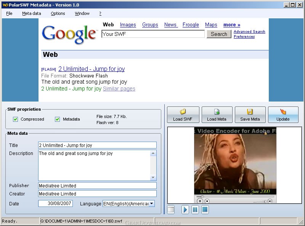Click the Save Meta floppy icon

[x=250, y=111]
